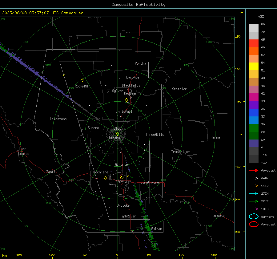Click the Vulcan city label
This screenshot has height=259, width=277.
click(156, 229)
